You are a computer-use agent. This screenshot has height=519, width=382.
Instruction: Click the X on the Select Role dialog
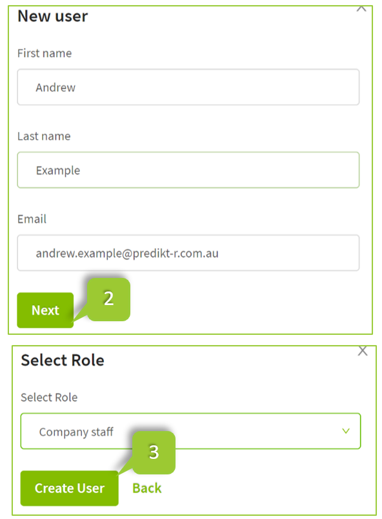click(363, 352)
